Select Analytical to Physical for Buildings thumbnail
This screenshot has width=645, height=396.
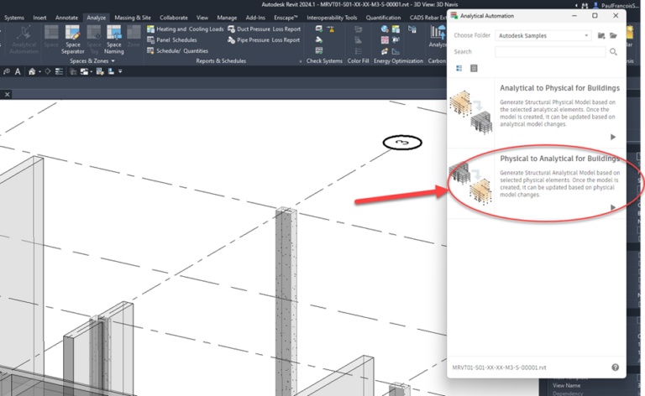471,112
